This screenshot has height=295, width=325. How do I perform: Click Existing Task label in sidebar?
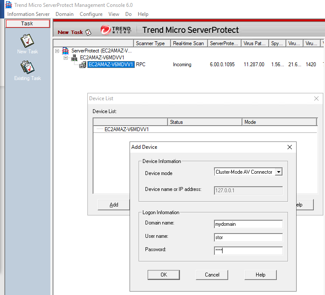tap(28, 78)
